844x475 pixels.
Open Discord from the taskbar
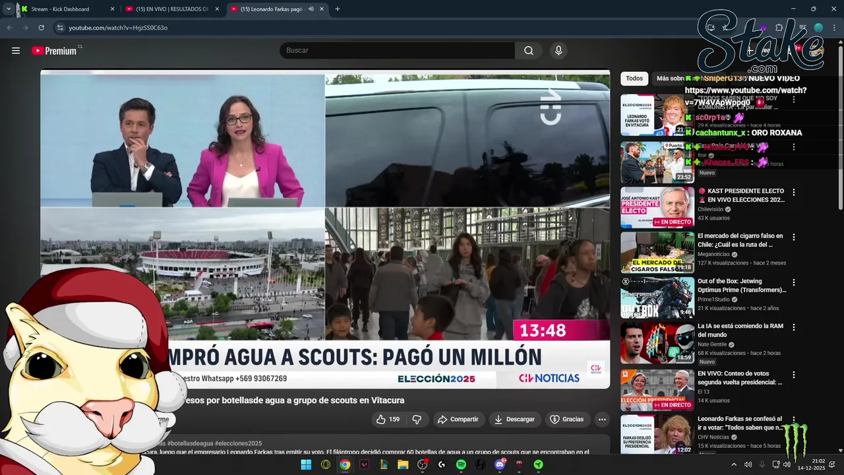click(500, 464)
